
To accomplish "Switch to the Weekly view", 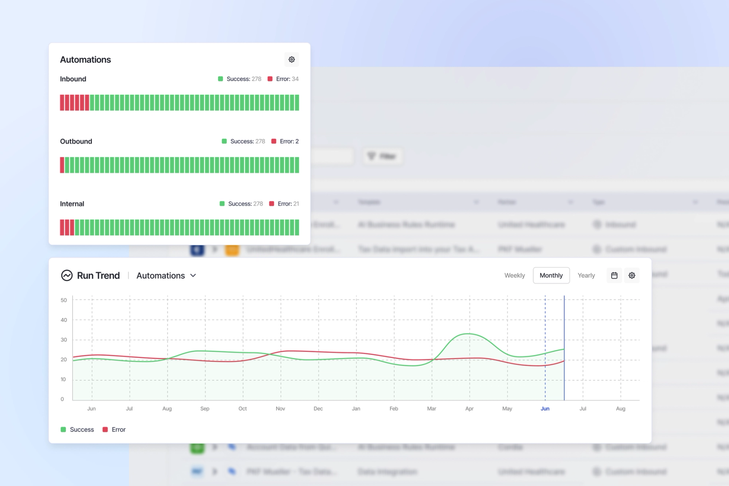I will (514, 275).
